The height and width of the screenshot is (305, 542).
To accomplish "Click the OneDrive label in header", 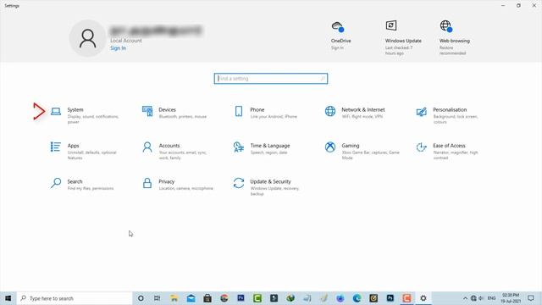I will [x=340, y=41].
